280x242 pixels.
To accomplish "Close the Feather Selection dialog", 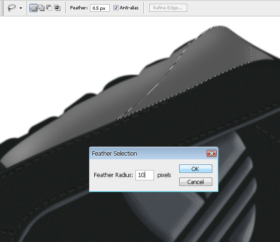I will coord(211,154).
